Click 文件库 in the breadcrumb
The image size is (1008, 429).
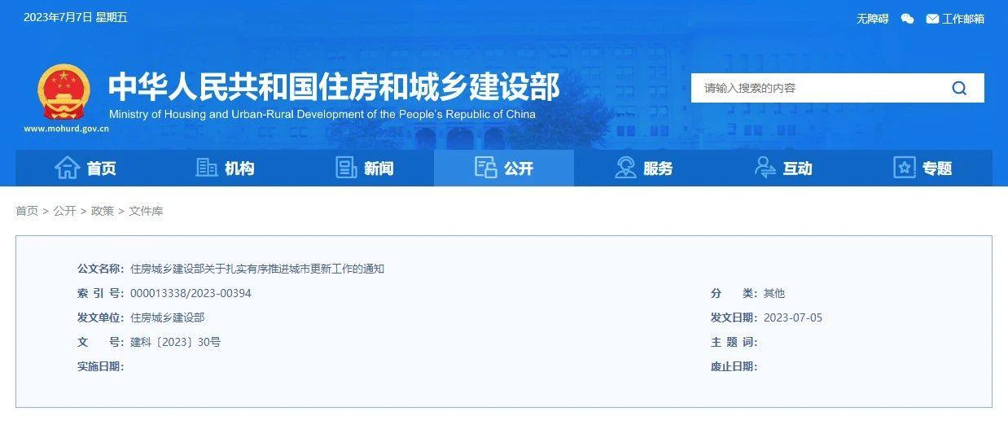point(146,211)
